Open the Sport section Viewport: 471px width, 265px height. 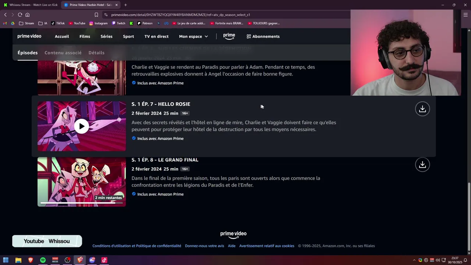coord(128,36)
